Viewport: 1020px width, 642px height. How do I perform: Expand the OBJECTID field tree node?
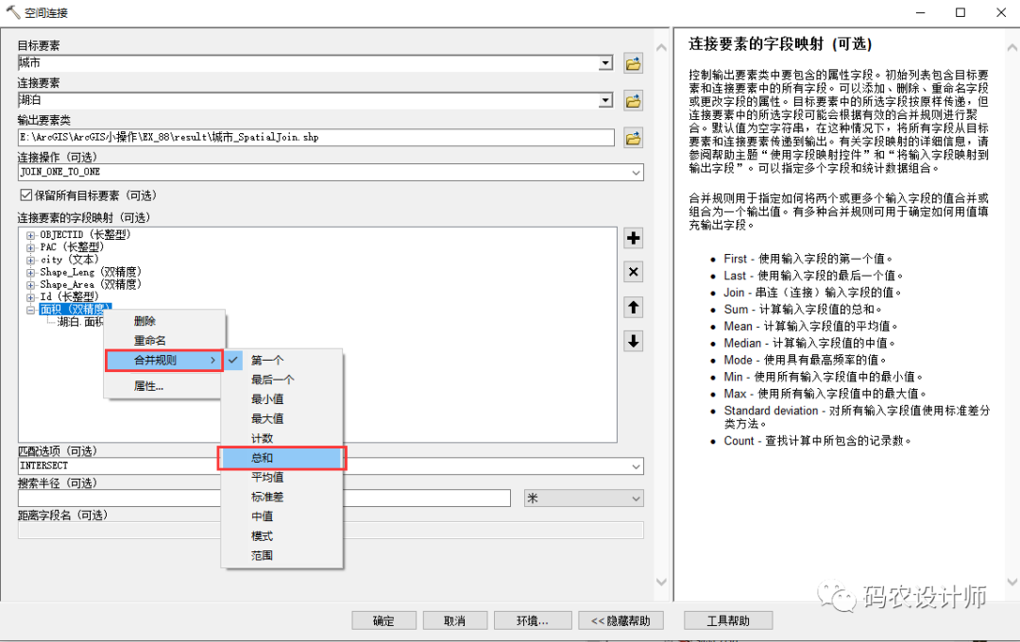pos(30,235)
